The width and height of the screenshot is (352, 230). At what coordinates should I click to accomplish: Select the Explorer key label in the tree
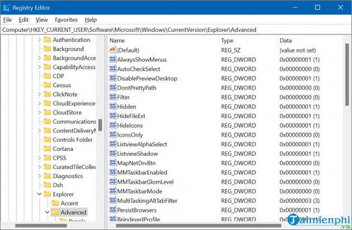pos(63,194)
